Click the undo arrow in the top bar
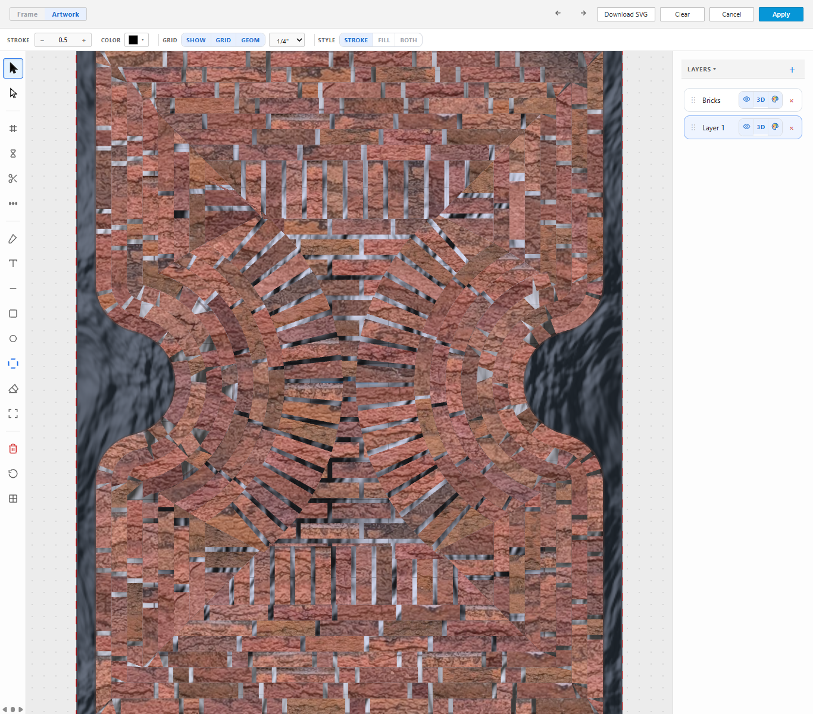813x714 pixels. [x=558, y=13]
